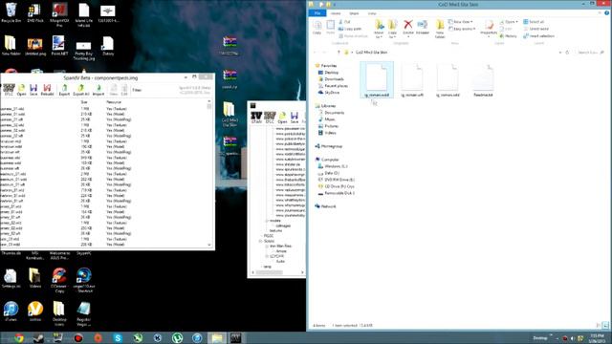This screenshot has width=612, height=344.
Task: Click File Explorer icon on taskbar
Action: [x=217, y=337]
